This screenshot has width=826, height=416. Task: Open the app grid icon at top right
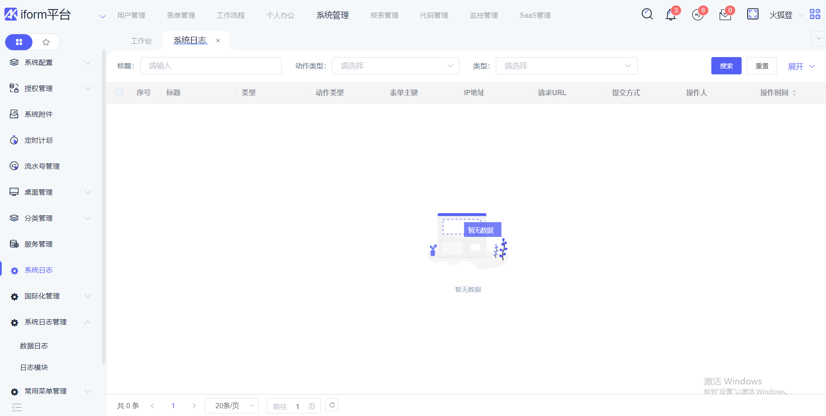coord(815,14)
